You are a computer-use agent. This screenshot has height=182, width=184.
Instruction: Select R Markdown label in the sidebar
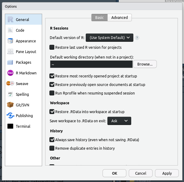[26, 73]
